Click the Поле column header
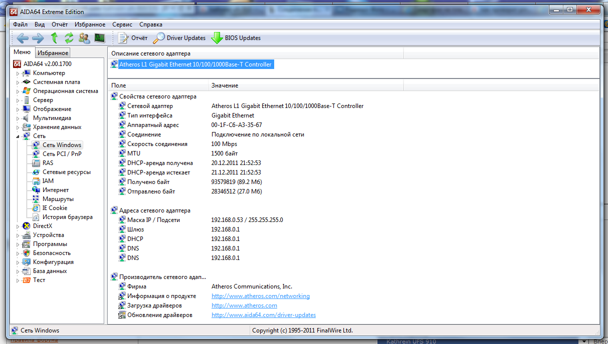This screenshot has width=608, height=344. click(x=158, y=85)
